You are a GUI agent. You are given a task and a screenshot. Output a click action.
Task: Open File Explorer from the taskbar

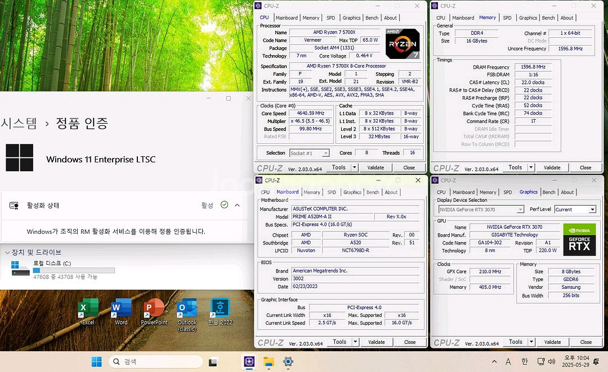tap(269, 361)
